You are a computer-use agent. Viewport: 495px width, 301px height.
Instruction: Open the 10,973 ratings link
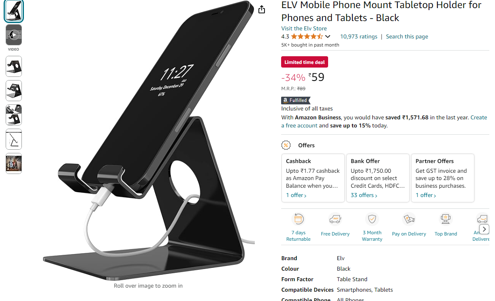pyautogui.click(x=358, y=36)
